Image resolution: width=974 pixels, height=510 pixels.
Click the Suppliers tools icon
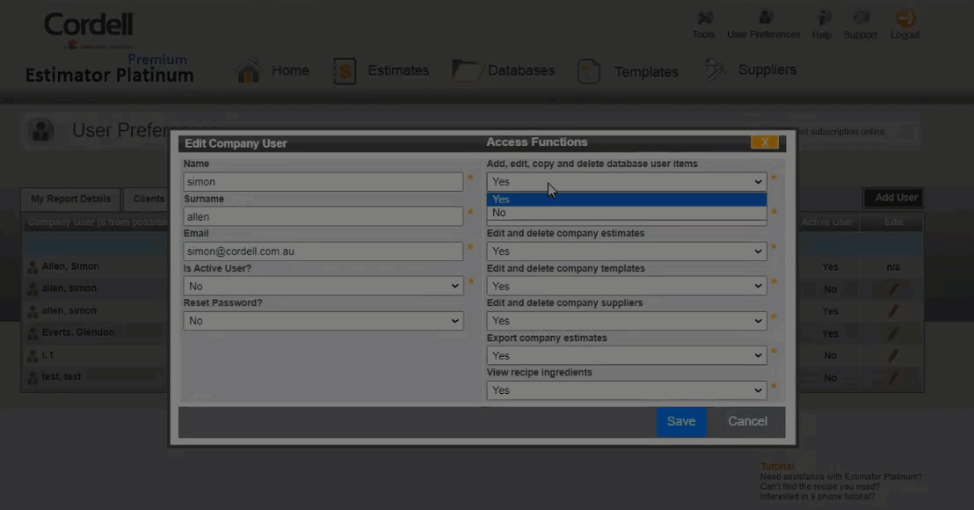[x=715, y=70]
